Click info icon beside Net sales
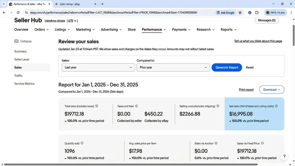This screenshot has width=295, height=166. point(276,106)
